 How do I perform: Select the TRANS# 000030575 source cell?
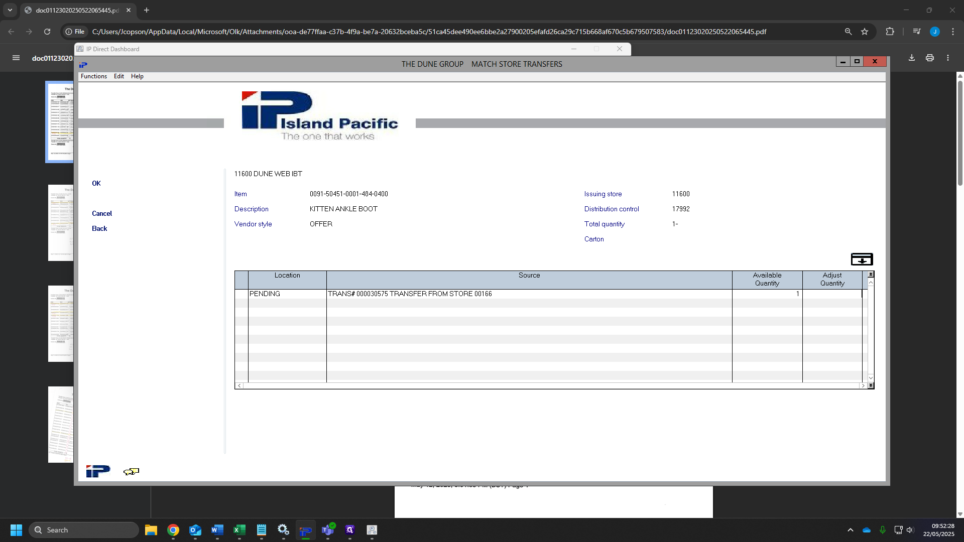529,294
